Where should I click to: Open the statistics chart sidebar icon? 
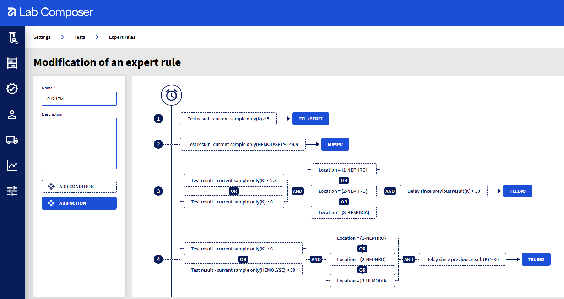[x=12, y=165]
